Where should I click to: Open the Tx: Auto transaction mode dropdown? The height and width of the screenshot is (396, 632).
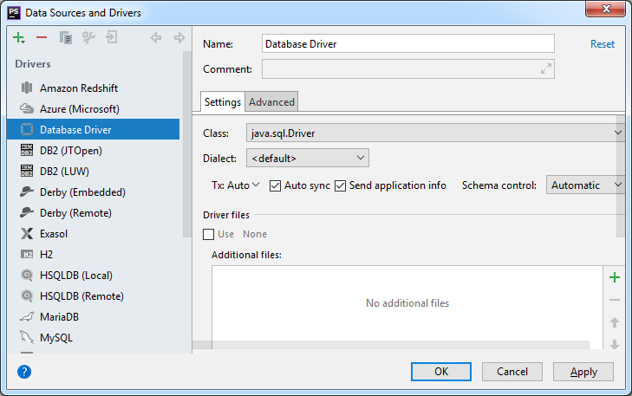coord(236,185)
